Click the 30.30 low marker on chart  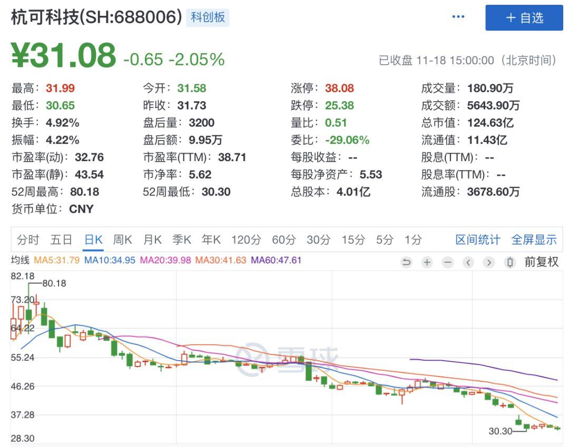pos(501,431)
